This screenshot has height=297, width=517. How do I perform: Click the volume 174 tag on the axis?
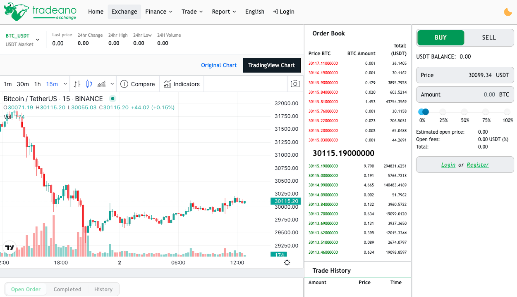pyautogui.click(x=278, y=255)
